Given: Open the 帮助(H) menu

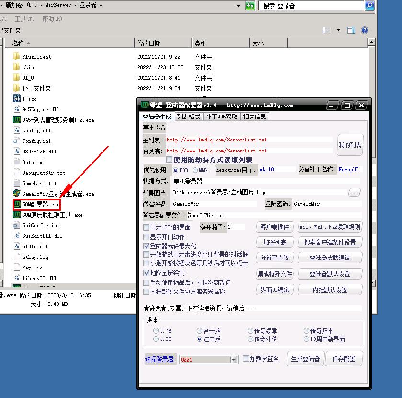Looking at the screenshot, I should (x=52, y=19).
